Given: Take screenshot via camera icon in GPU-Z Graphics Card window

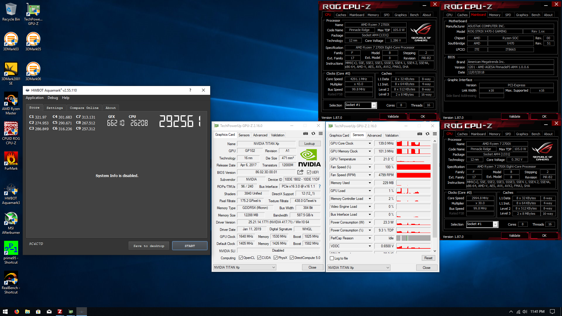Looking at the screenshot, I should point(306,133).
